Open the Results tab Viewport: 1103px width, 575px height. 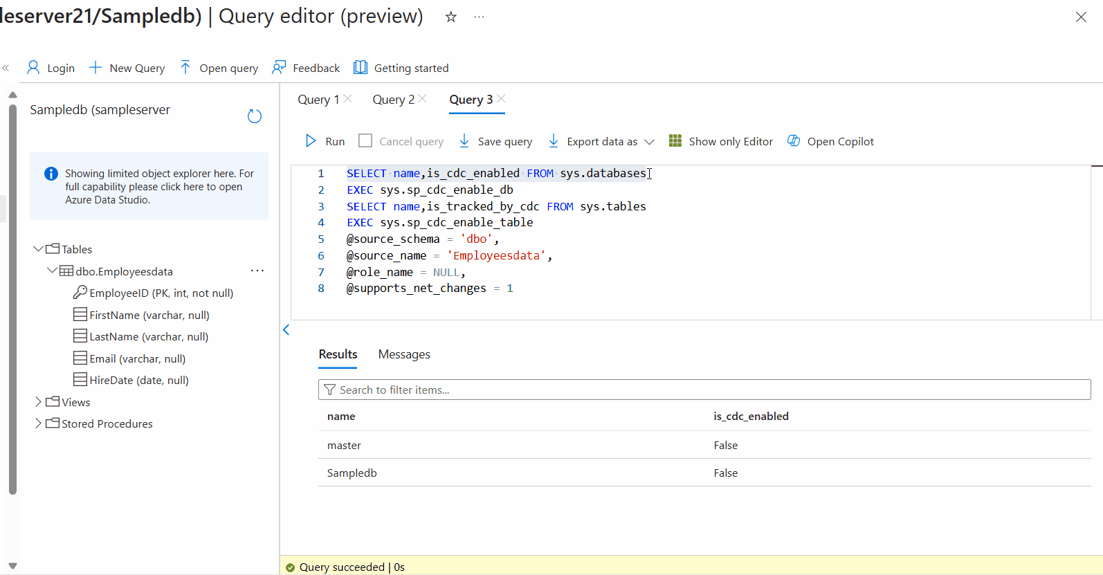[338, 354]
